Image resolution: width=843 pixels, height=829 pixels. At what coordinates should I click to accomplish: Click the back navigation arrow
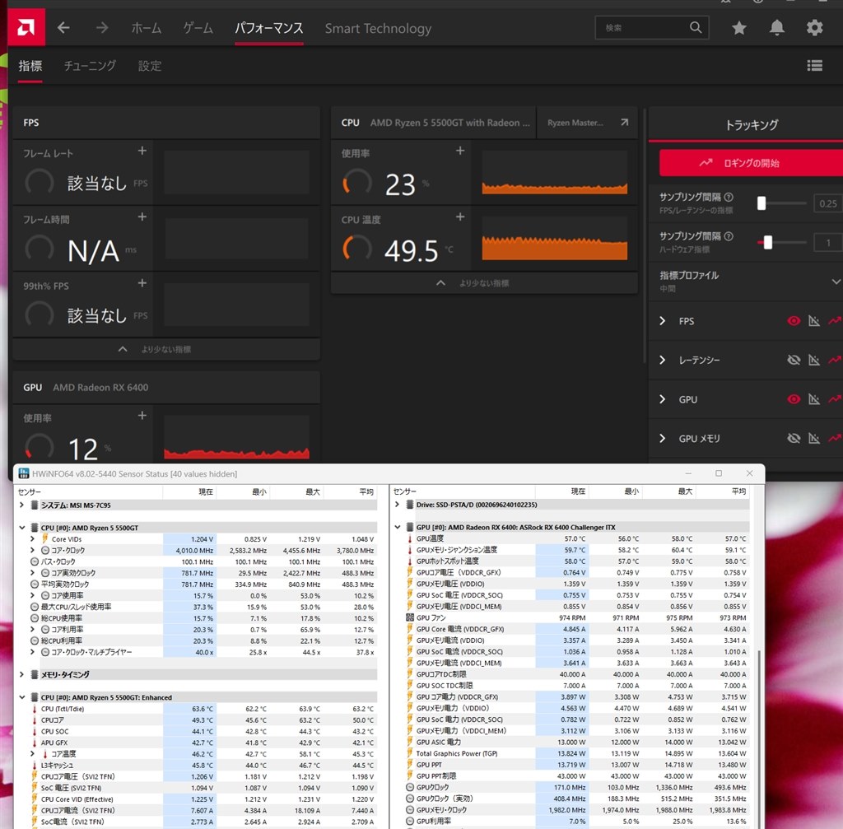pyautogui.click(x=63, y=27)
